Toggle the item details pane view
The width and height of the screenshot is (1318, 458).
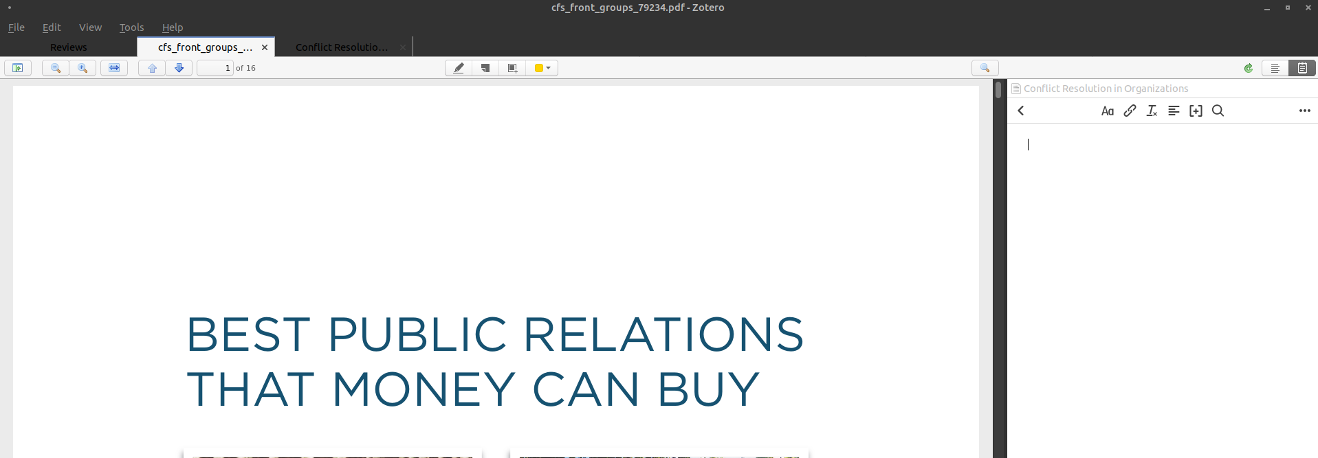pos(1275,68)
